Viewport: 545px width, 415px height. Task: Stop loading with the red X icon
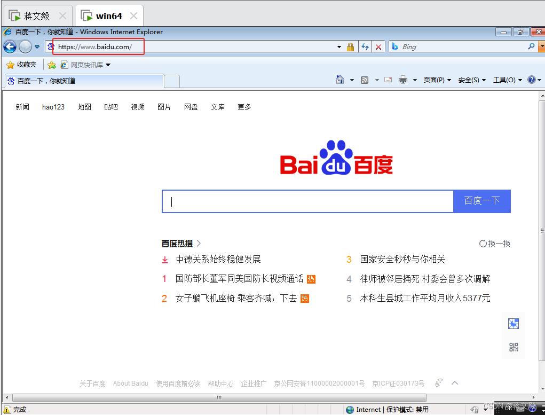(378, 47)
